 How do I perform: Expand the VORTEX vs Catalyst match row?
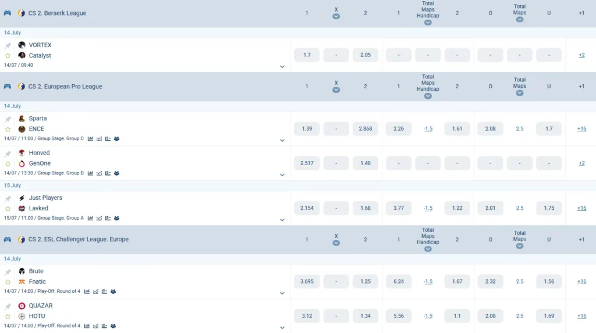click(282, 66)
